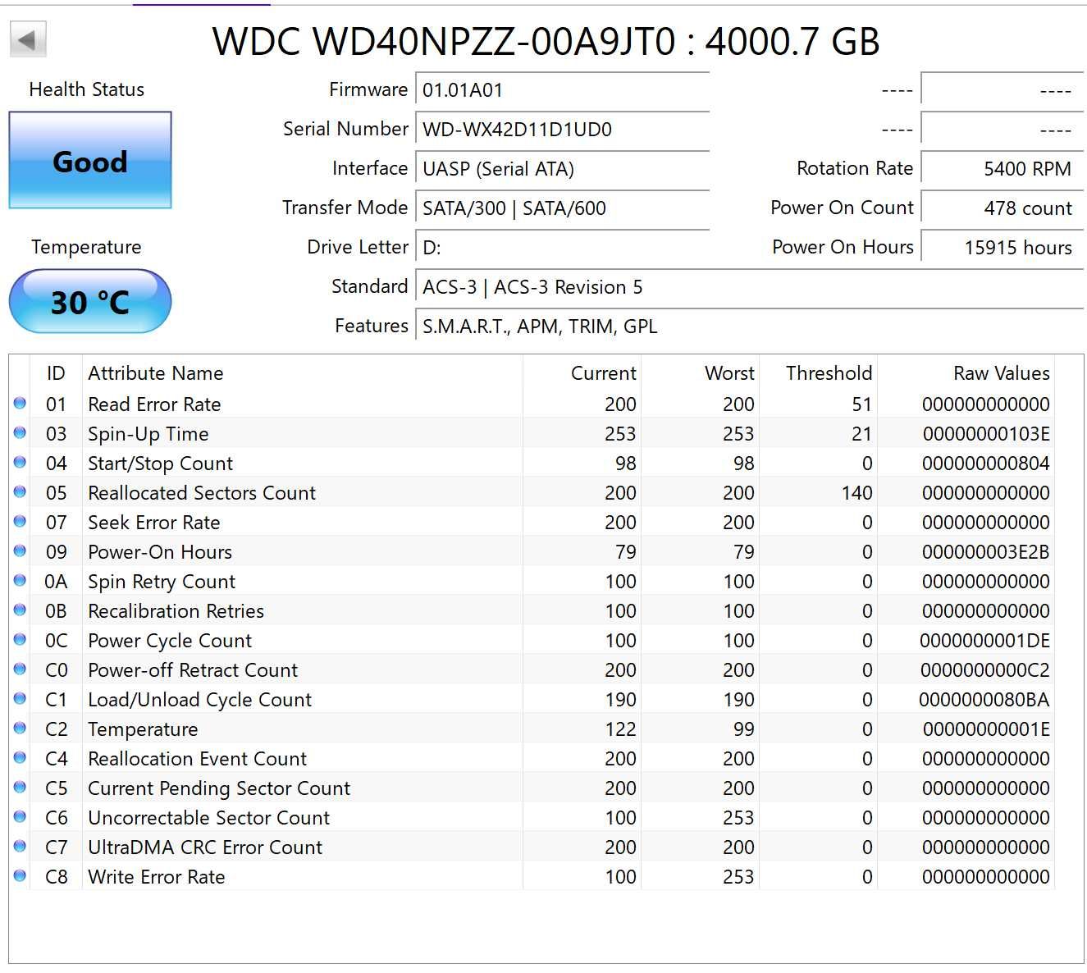1087x973 pixels.
Task: Click the status dot for Reallocation Event Count
Action: click(x=20, y=757)
